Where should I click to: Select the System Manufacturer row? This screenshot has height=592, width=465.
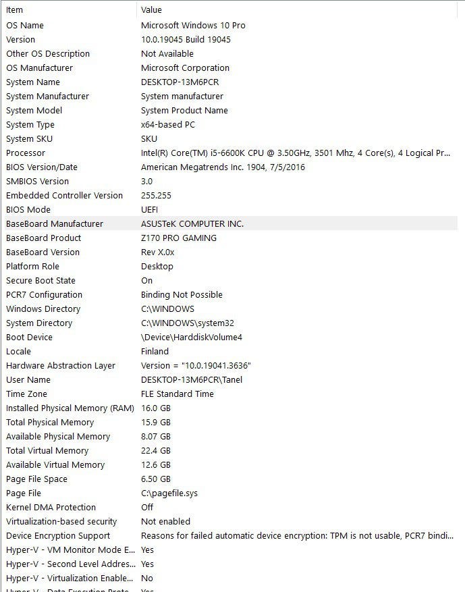[x=231, y=97]
